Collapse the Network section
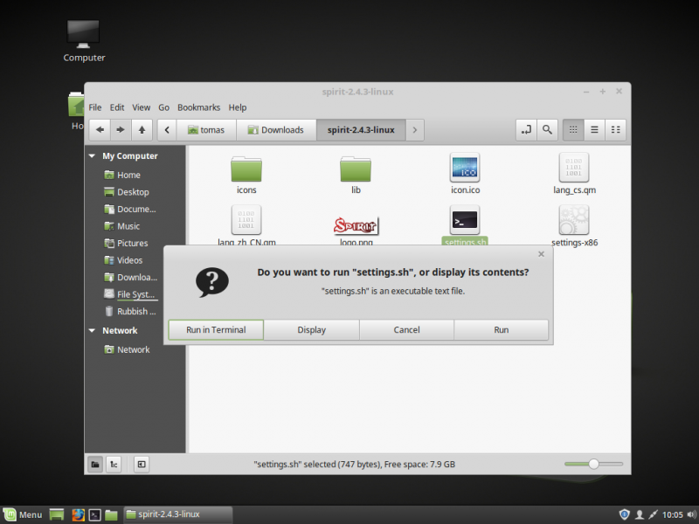The height and width of the screenshot is (524, 699). (92, 330)
